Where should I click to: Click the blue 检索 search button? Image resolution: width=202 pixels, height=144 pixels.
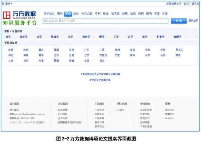(179, 21)
